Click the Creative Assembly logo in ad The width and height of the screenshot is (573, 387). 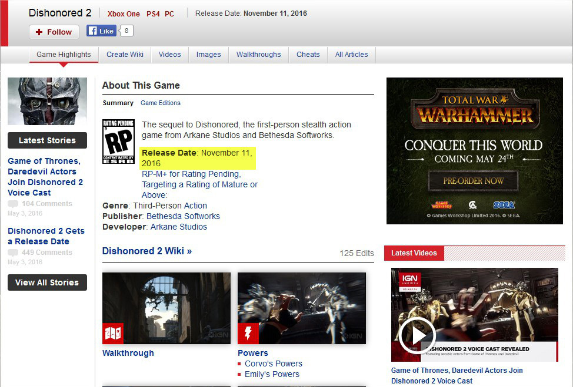(472, 205)
